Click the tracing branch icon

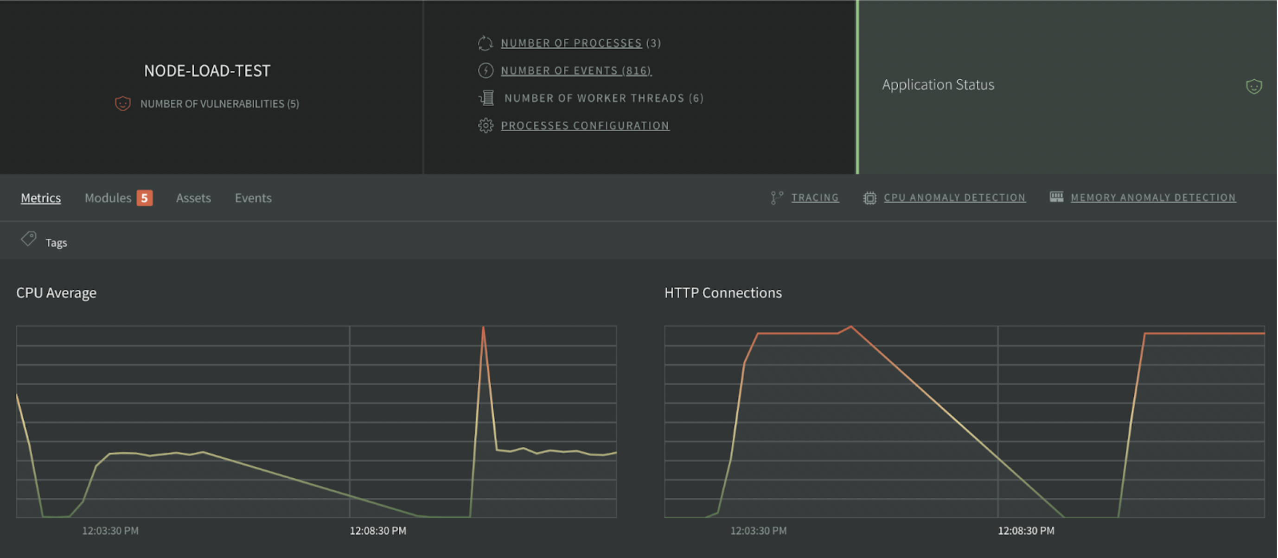click(x=776, y=197)
